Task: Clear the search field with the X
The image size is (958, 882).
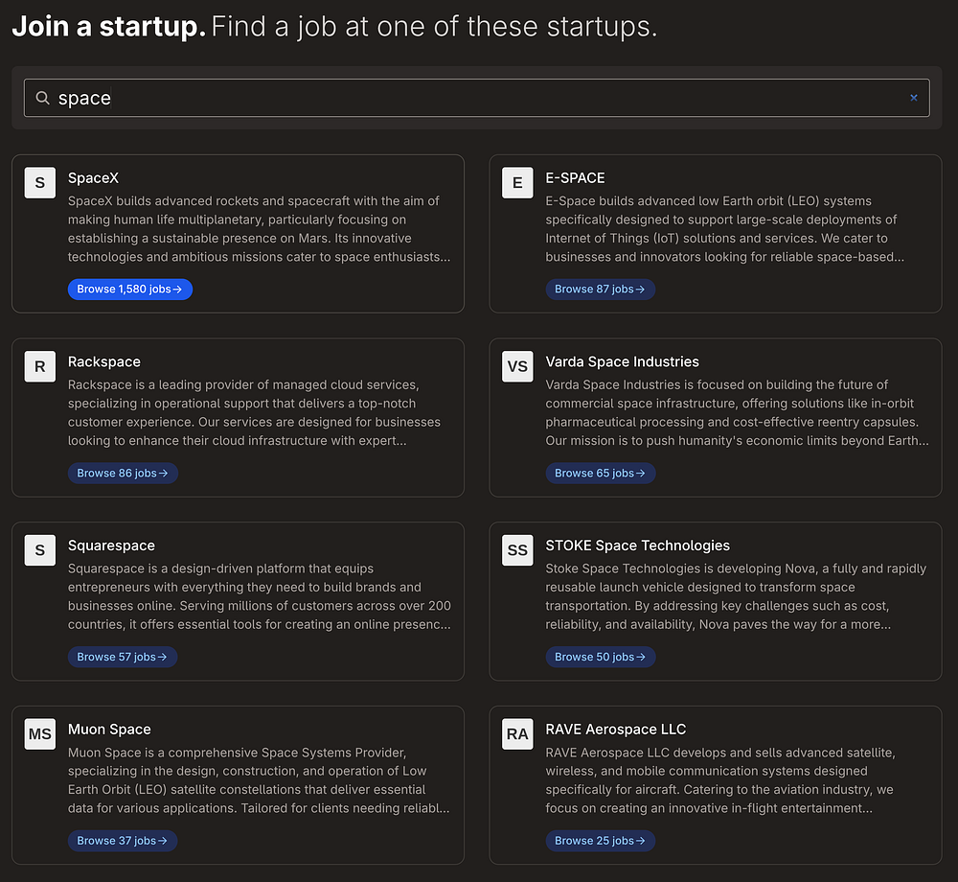Action: [x=913, y=98]
